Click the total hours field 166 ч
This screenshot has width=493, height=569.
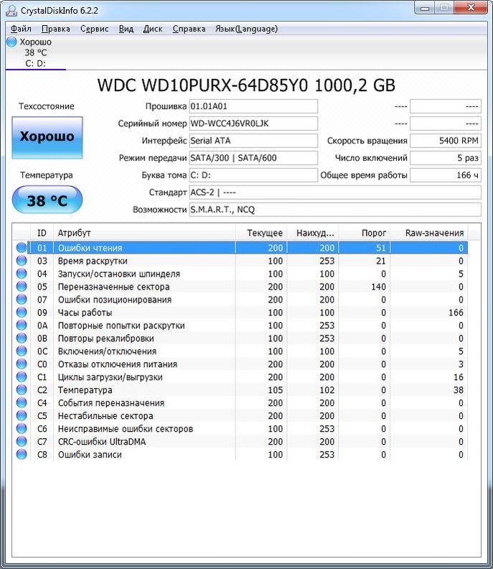pos(446,175)
